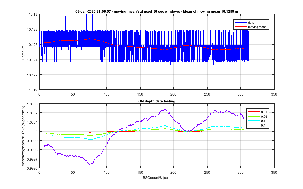Click the green 0.05 line sample in legend
The height and width of the screenshot is (189, 303).
(x=254, y=116)
